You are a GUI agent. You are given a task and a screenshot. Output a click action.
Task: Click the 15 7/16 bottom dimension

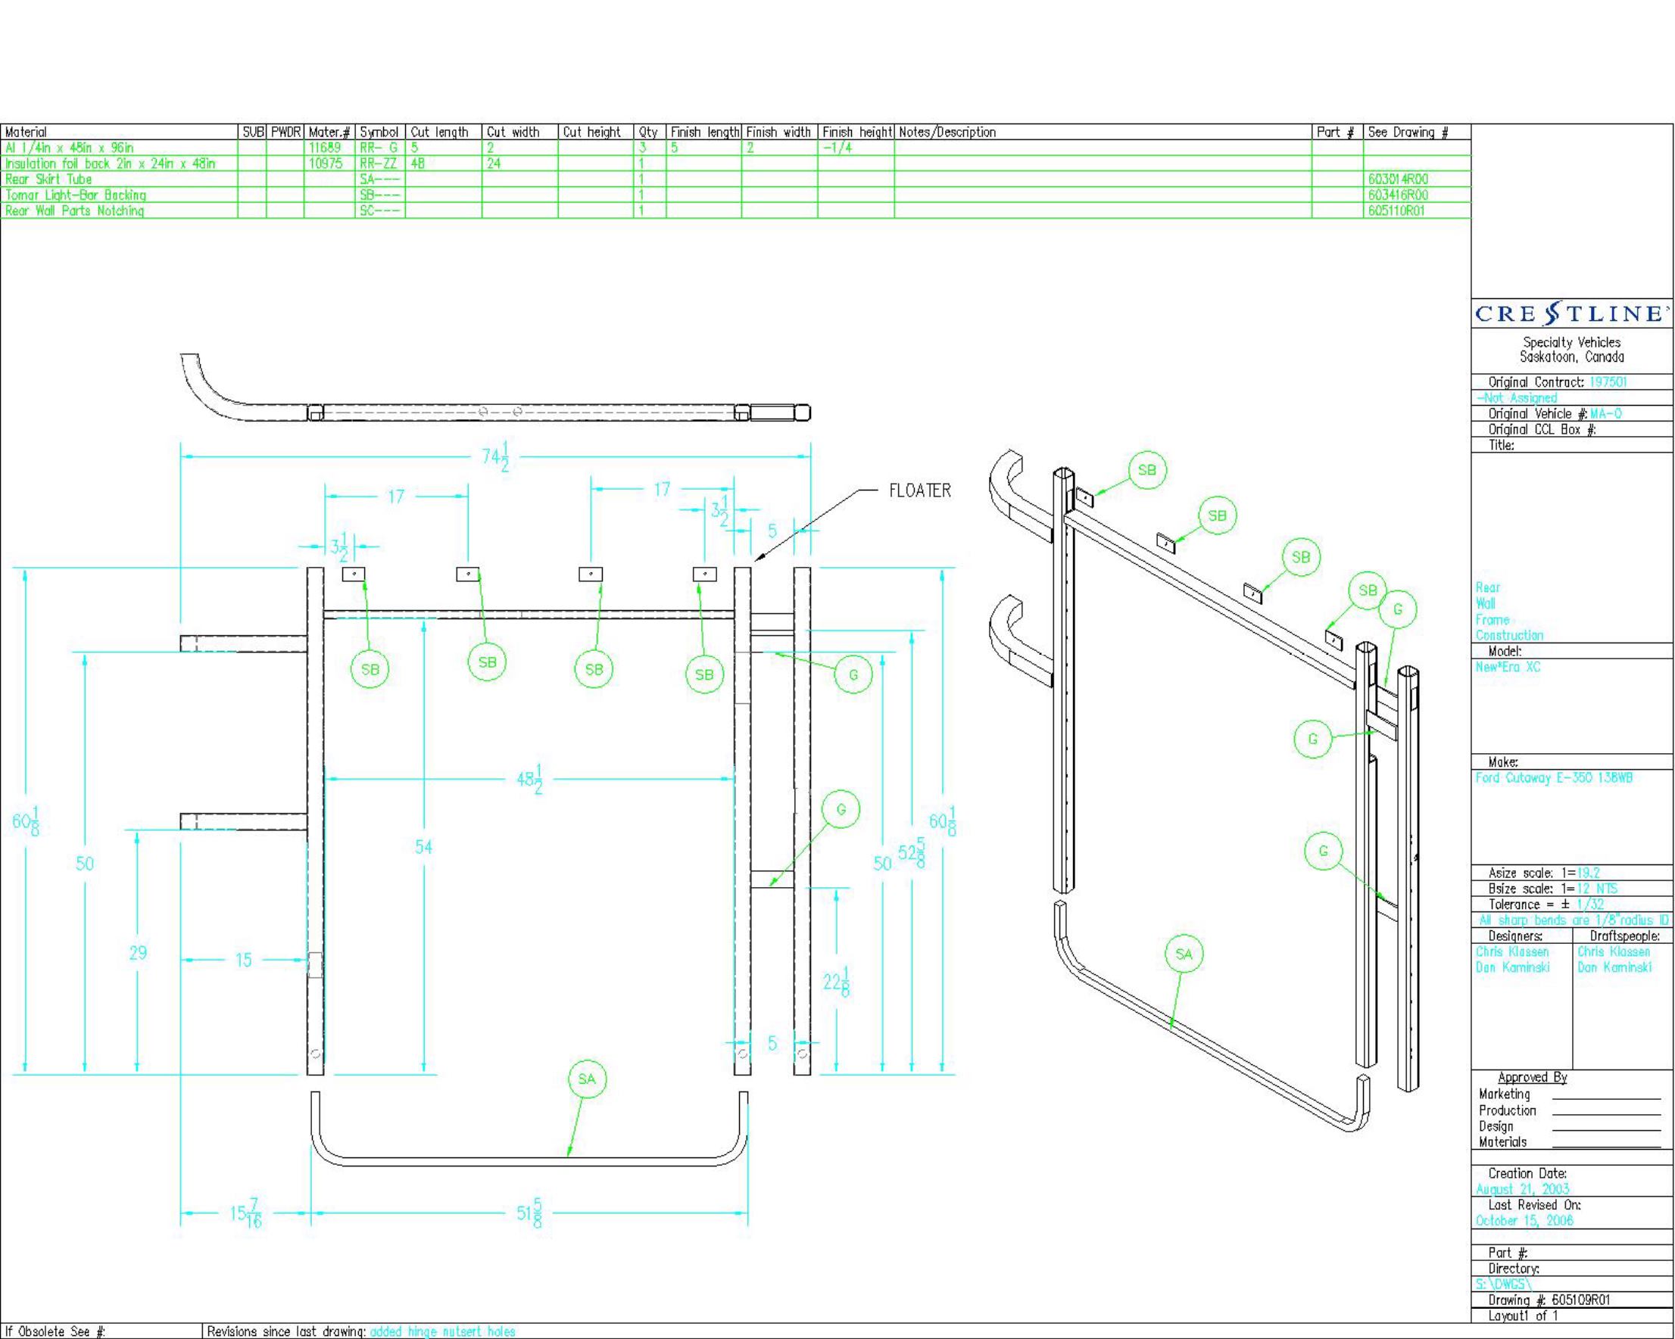click(246, 1213)
